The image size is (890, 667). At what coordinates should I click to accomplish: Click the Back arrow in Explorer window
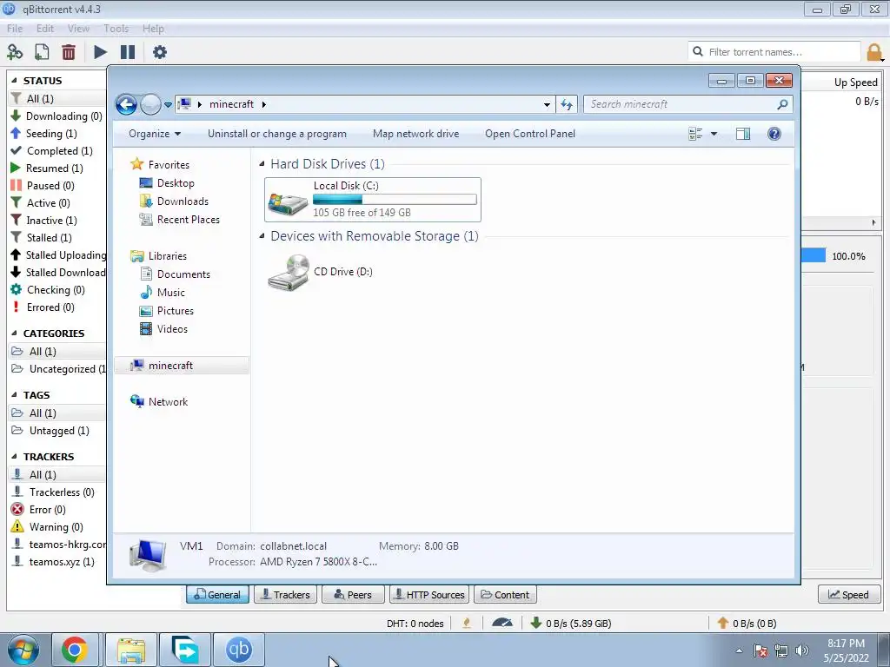[126, 104]
